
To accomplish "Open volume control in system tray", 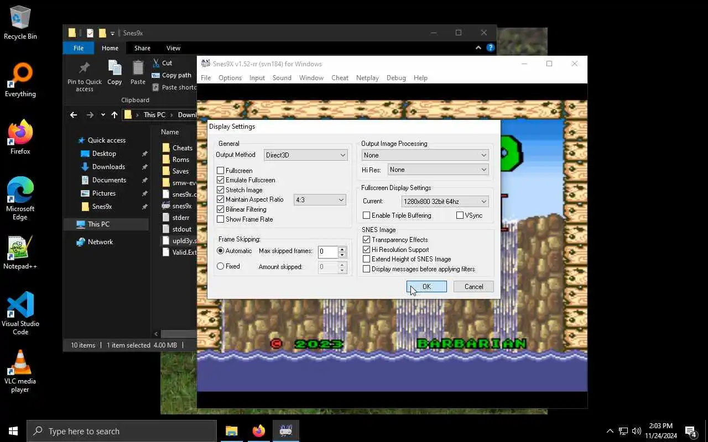I will [x=636, y=431].
